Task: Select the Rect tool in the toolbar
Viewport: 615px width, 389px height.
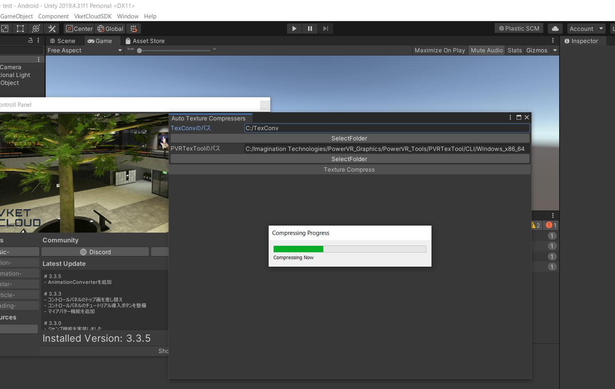Action: point(20,29)
